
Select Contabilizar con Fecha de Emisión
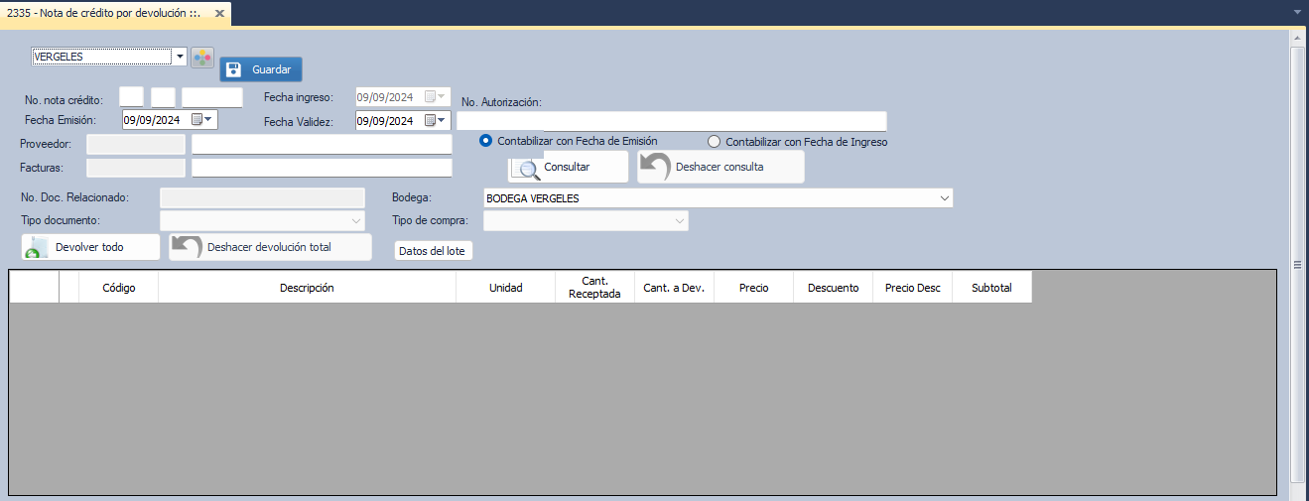[x=486, y=141]
